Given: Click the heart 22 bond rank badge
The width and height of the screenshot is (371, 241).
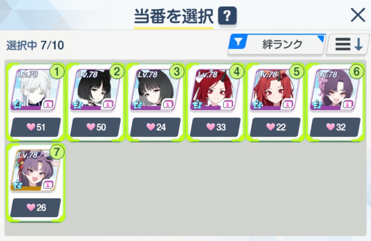Looking at the screenshot, I should [275, 127].
